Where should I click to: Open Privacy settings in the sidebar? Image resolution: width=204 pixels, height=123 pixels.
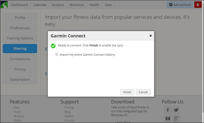pos(20,69)
